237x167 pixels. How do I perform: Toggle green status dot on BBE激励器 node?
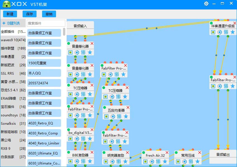point(69,152)
